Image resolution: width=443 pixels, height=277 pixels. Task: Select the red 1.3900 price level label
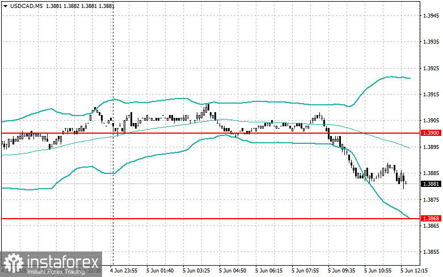pos(431,133)
